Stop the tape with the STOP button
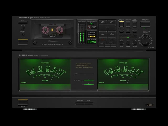The width and height of the screenshot is (168, 126). coord(103,34)
